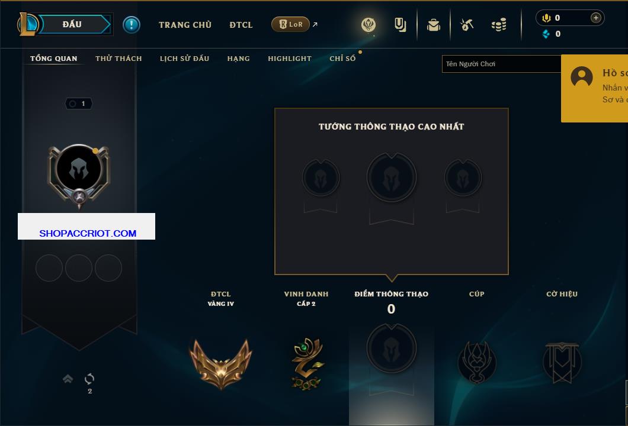This screenshot has width=628, height=426.
Task: Open the profile emblem icon in top bar
Action: tap(368, 25)
